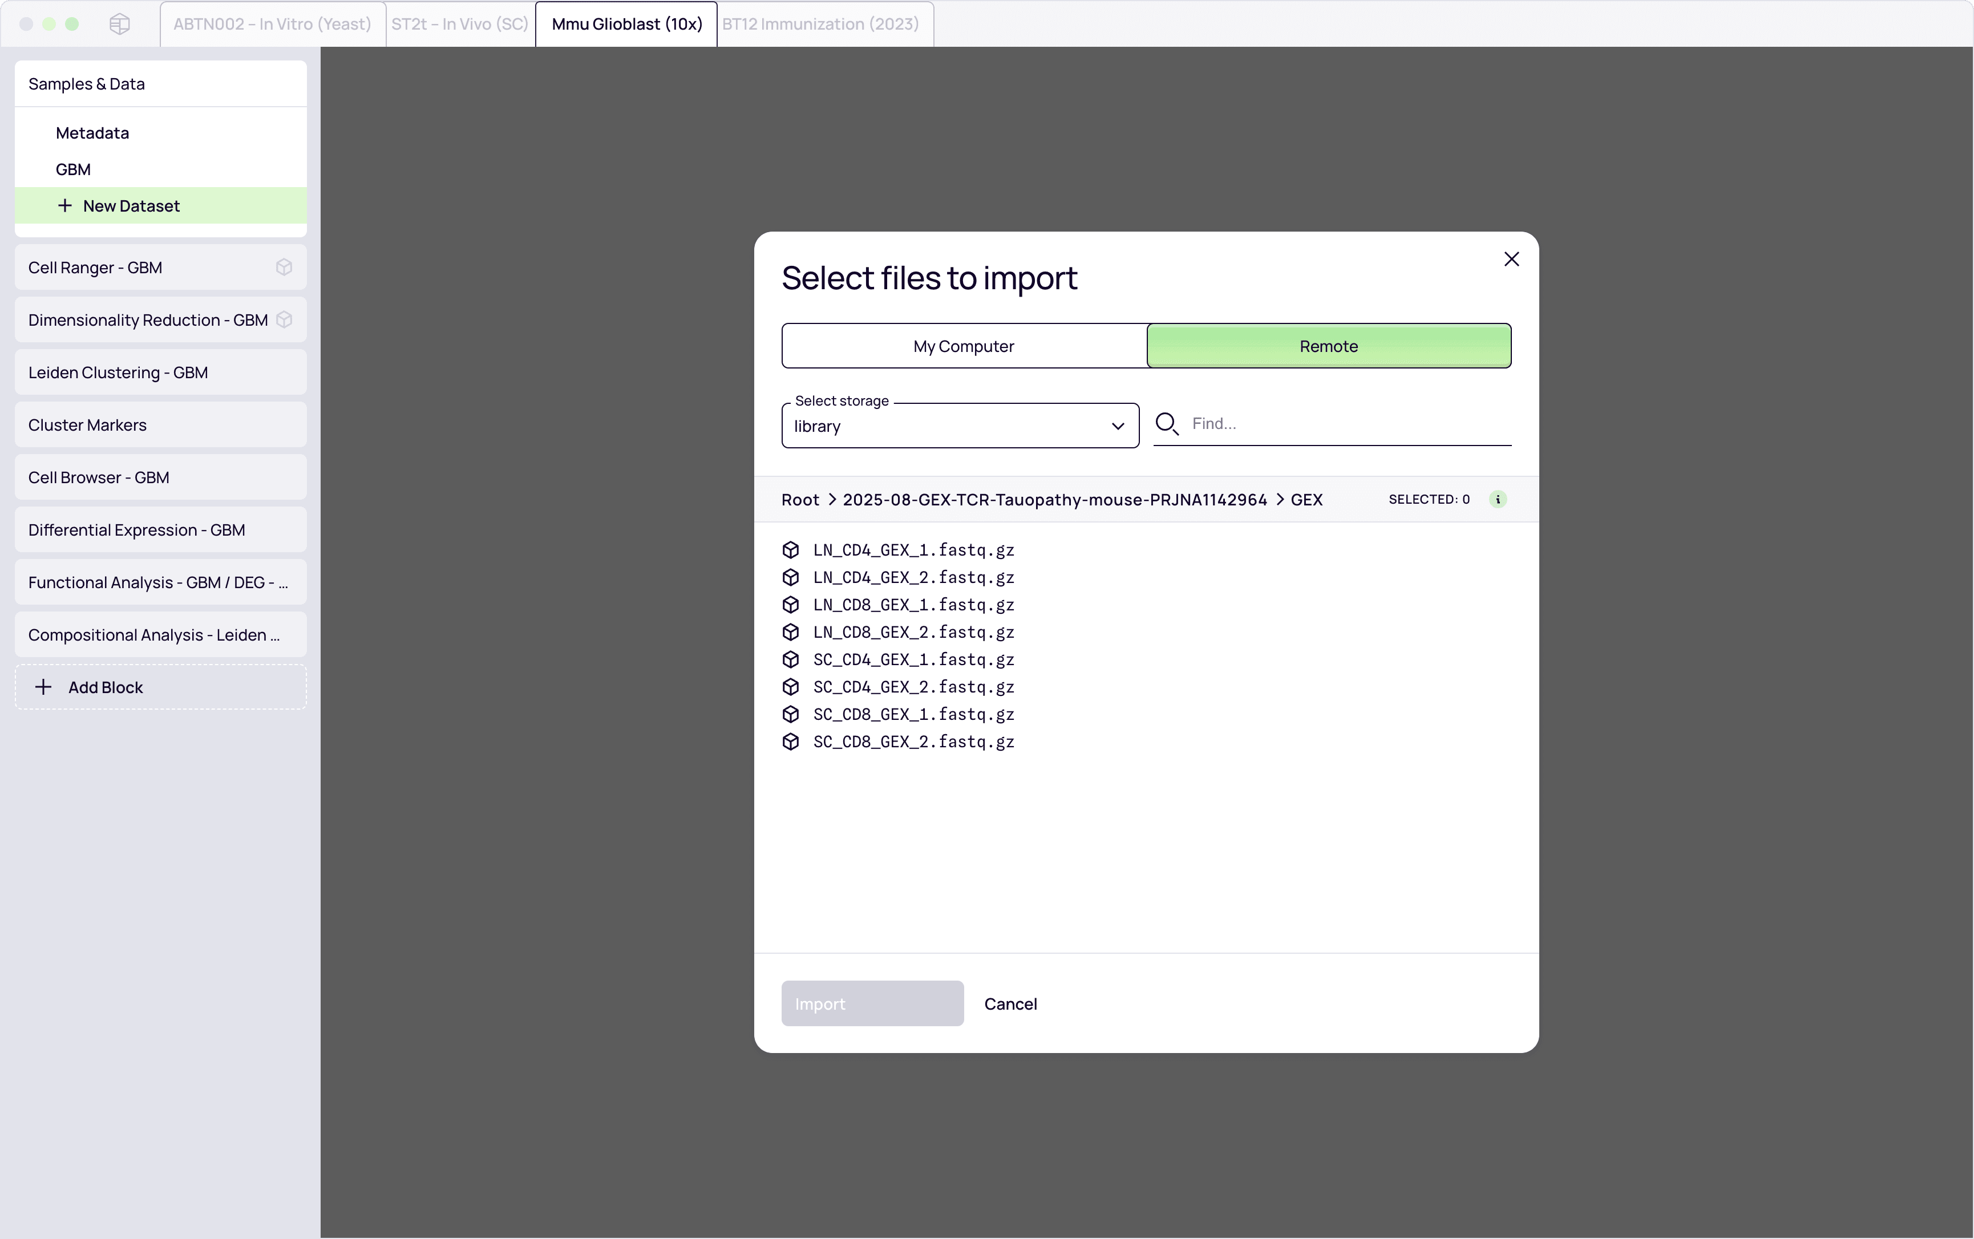This screenshot has width=1974, height=1239.
Task: Open the Select storage dropdown
Action: click(x=960, y=426)
